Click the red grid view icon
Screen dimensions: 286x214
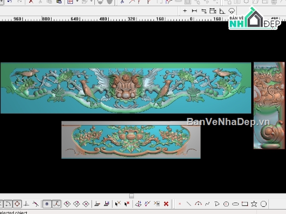click(70, 2)
